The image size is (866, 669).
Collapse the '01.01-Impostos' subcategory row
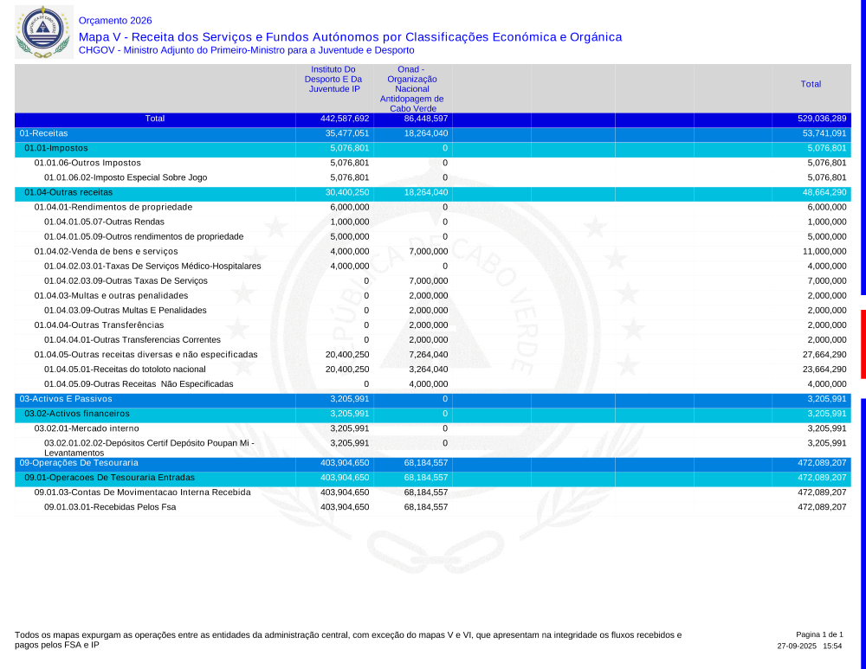tap(55, 148)
